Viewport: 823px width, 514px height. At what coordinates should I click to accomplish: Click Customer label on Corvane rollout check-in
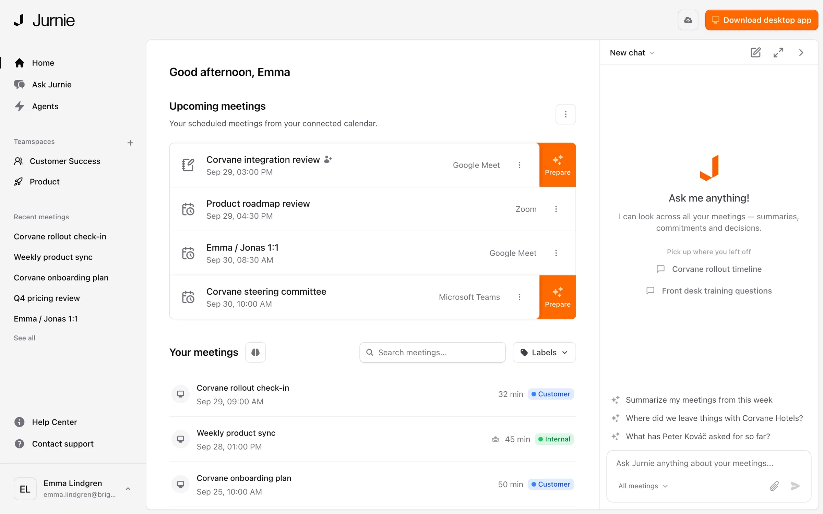(551, 394)
